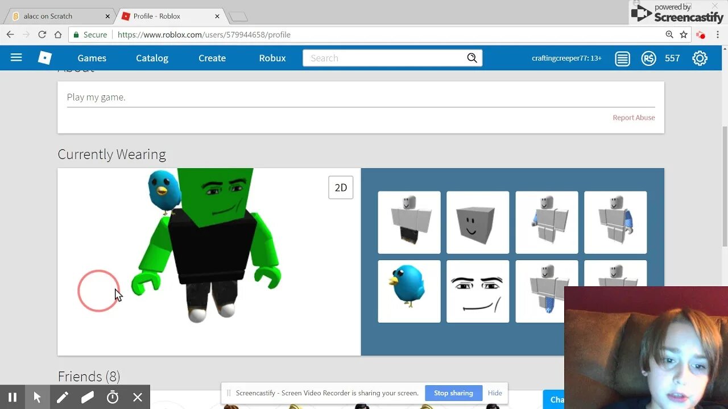Reload the page with the refresh icon

coord(42,35)
